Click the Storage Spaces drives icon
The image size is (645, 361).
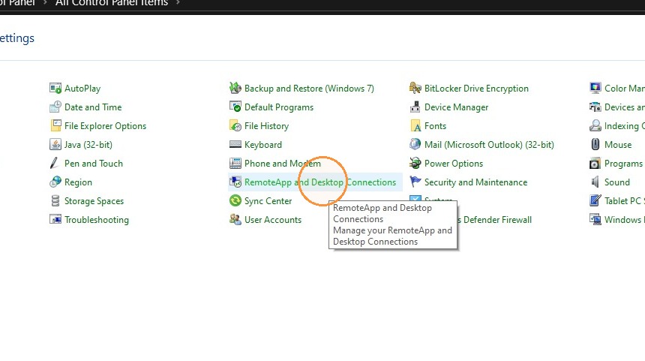(55, 201)
